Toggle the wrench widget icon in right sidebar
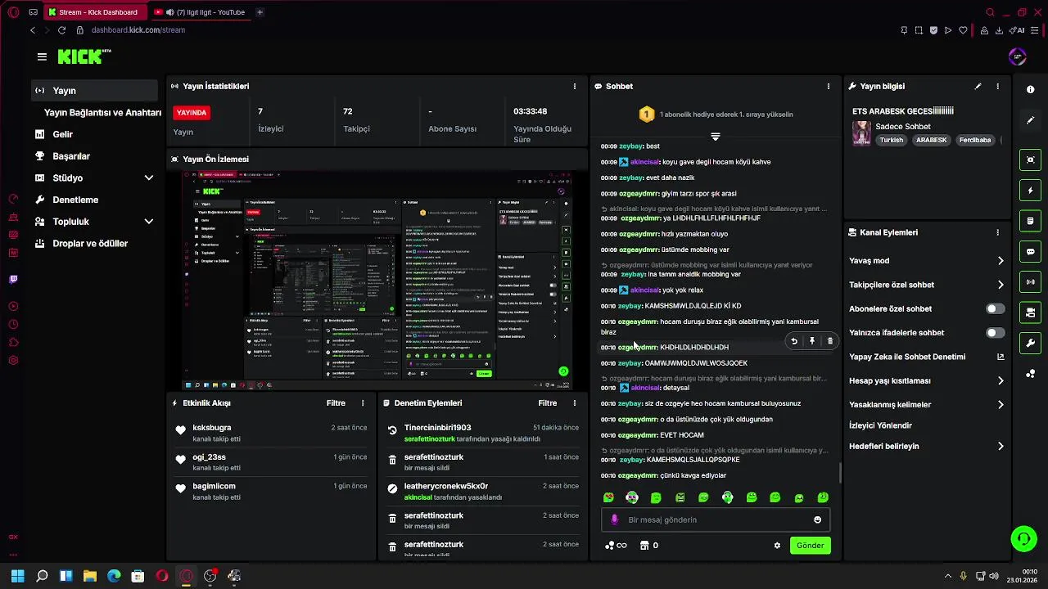 (x=1030, y=343)
